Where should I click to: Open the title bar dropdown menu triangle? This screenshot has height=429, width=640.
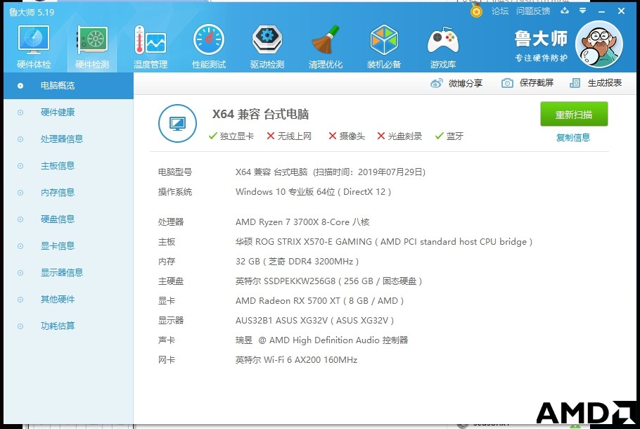583,11
